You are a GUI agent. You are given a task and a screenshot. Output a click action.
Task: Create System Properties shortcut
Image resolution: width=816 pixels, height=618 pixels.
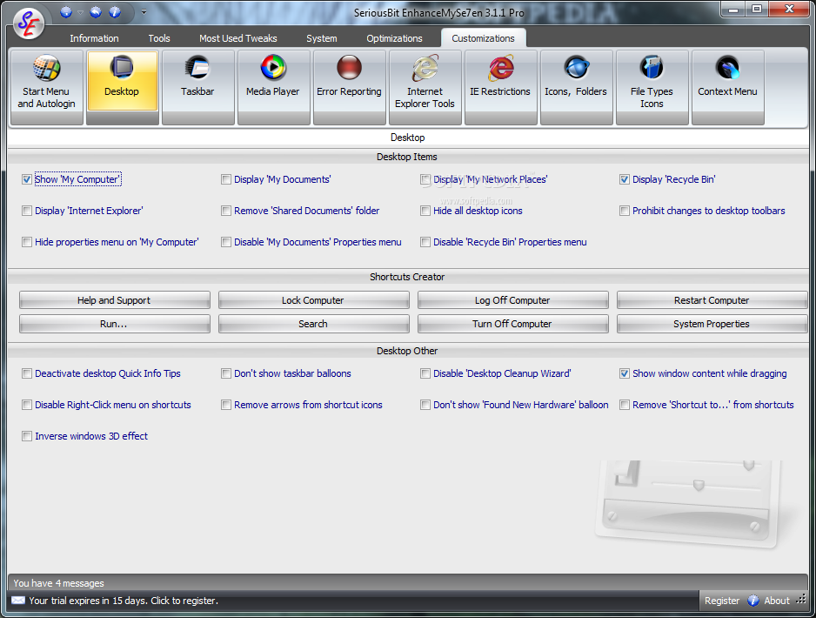[x=712, y=324]
